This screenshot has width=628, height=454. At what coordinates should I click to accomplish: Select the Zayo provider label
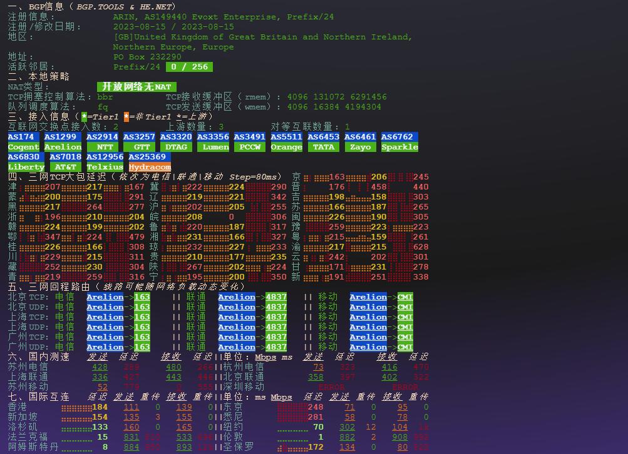coord(360,147)
